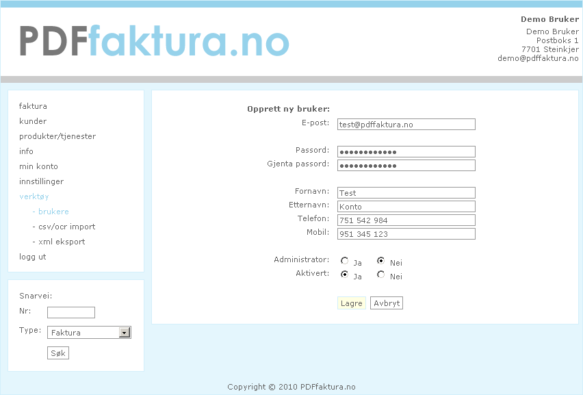The width and height of the screenshot is (583, 395).
Task: Select the verktøy menu item
Action: coord(34,196)
